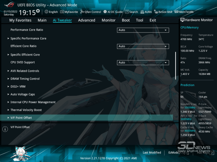This screenshot has width=217, height=162.
Task: Open the CPU SVID Support dropdown
Action: click(143, 62)
